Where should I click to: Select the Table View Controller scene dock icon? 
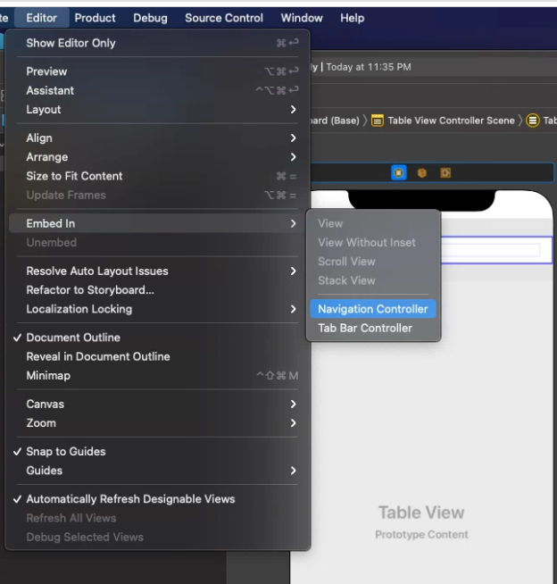pos(398,173)
